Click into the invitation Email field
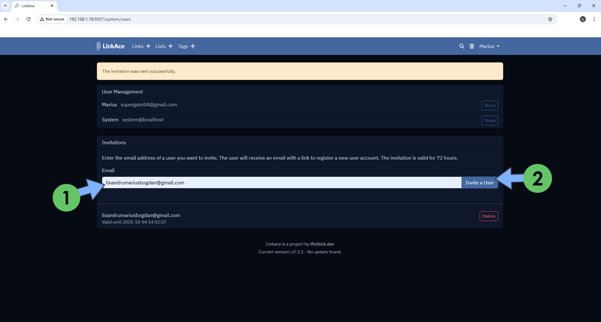The image size is (601, 322). pos(281,182)
